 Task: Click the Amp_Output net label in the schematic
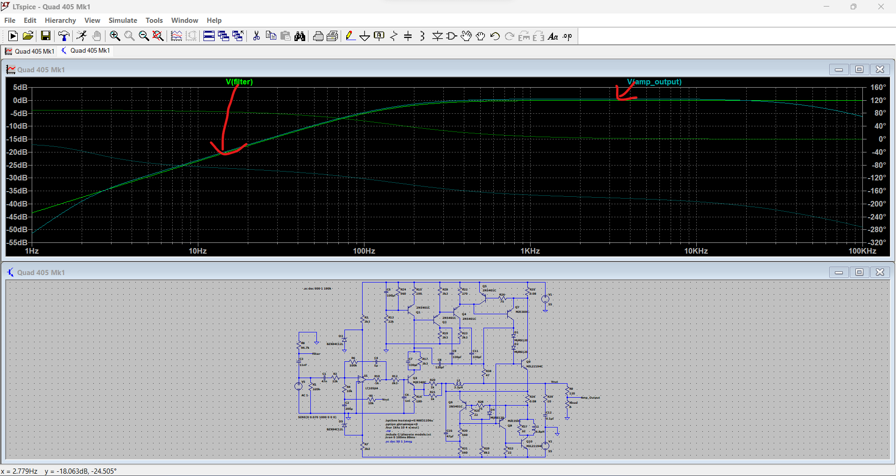pyautogui.click(x=590, y=398)
